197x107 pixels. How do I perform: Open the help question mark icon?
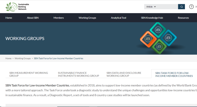[191, 7]
